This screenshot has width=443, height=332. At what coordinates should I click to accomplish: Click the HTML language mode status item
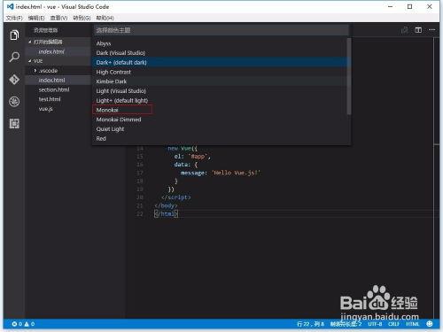pyautogui.click(x=412, y=324)
